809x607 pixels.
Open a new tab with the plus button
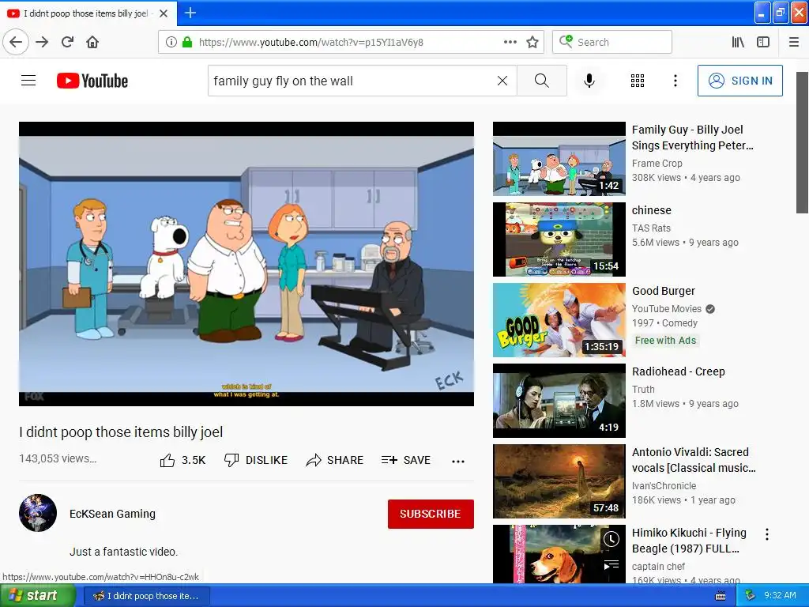point(190,13)
